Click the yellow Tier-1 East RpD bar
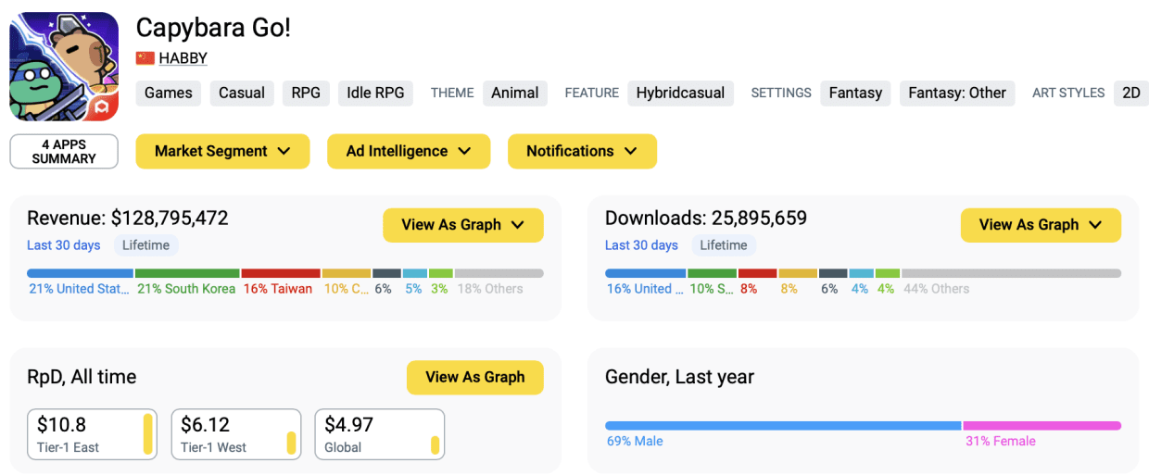The image size is (1149, 475). [147, 434]
